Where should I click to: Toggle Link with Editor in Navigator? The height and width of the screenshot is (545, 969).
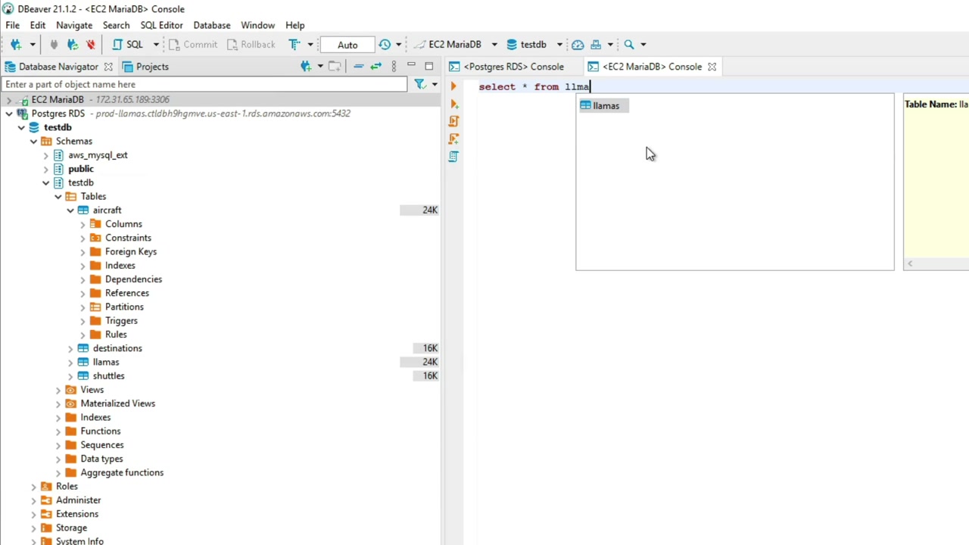click(375, 67)
